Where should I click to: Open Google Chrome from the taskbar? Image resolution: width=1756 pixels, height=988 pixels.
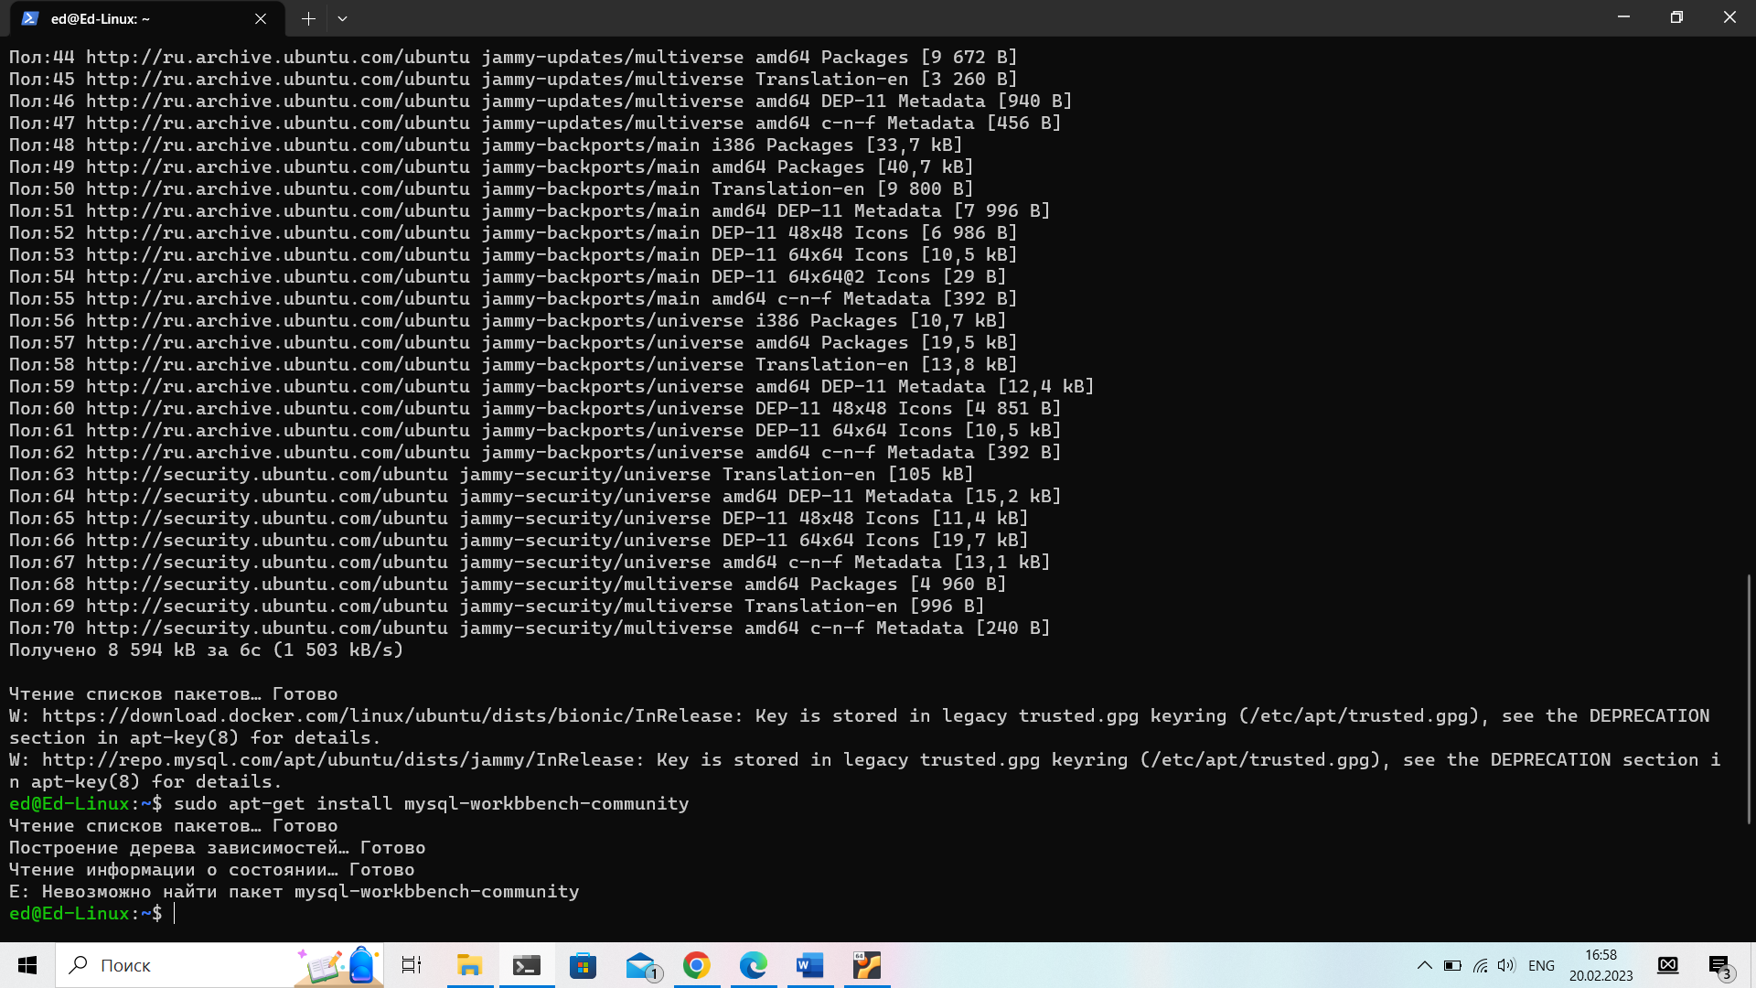[x=697, y=965]
